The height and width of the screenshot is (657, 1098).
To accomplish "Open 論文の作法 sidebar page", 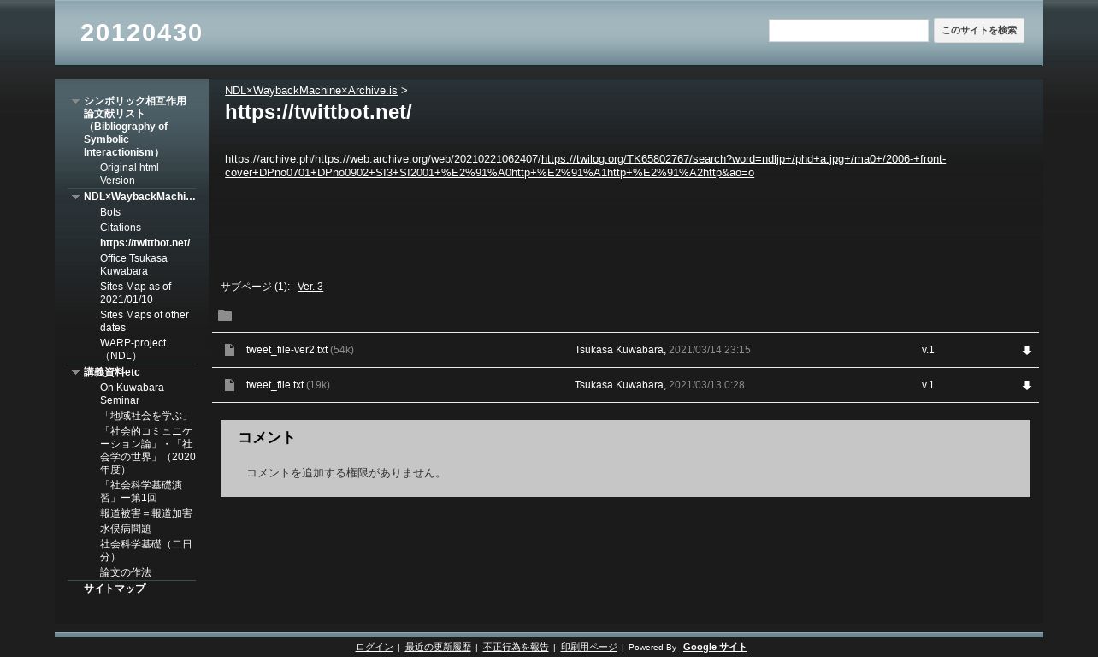I will (126, 572).
